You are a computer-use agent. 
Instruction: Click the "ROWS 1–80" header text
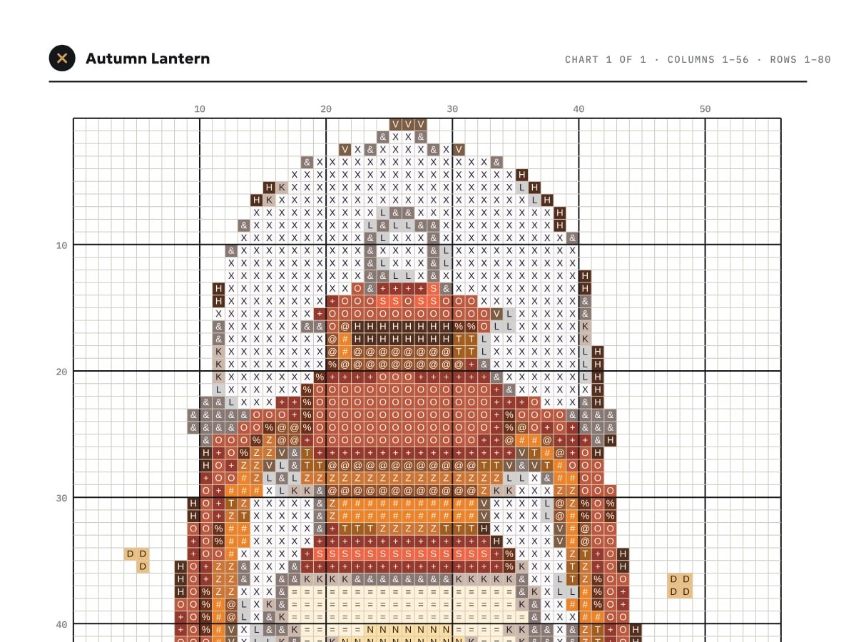pos(800,59)
